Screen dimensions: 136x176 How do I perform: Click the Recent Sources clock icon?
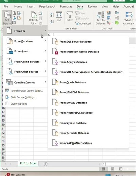[19, 13]
